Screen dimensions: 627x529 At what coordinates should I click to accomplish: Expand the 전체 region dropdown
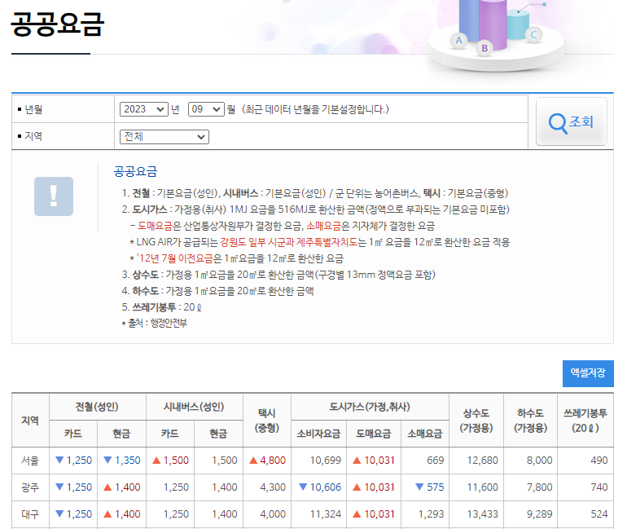click(x=164, y=137)
